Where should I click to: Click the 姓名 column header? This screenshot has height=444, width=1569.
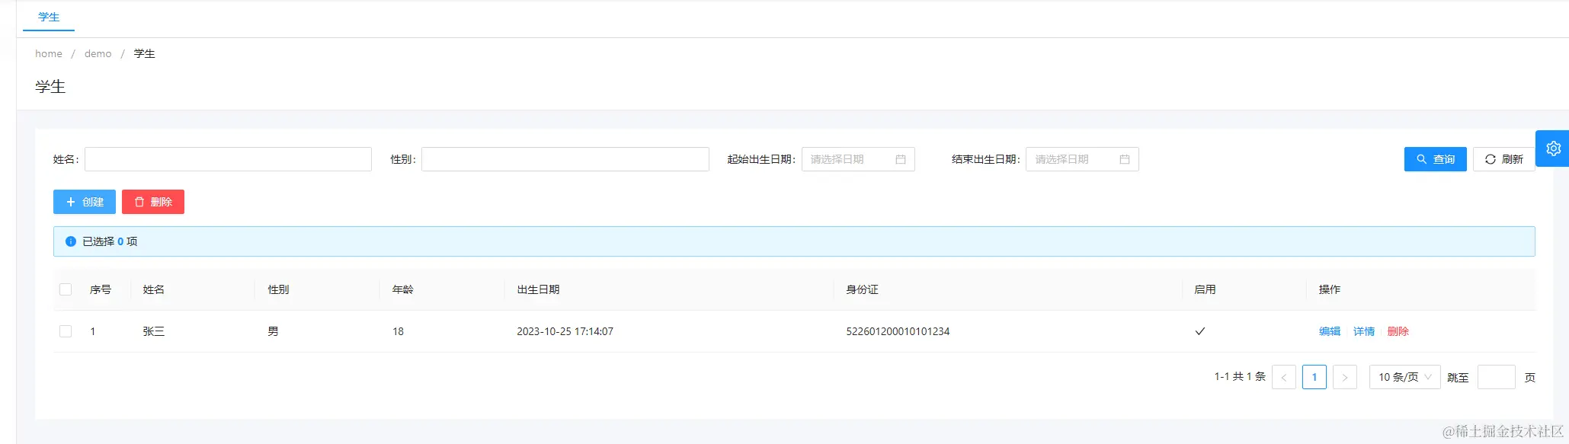[x=154, y=289]
